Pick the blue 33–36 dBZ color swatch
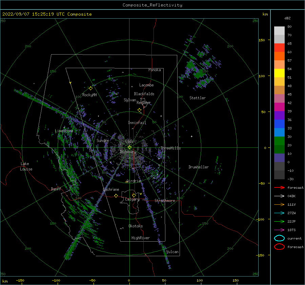 click(279, 124)
